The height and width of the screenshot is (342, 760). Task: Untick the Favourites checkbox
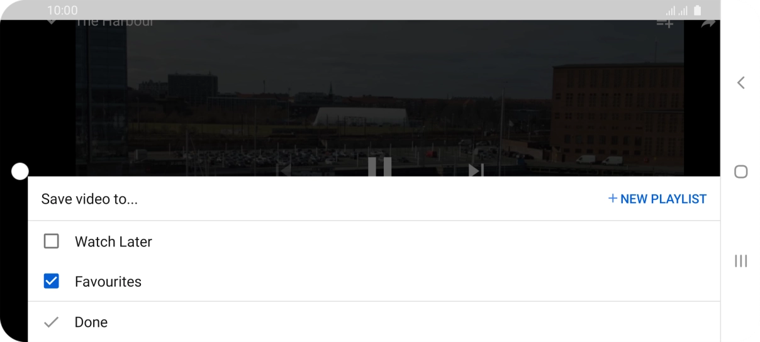51,282
